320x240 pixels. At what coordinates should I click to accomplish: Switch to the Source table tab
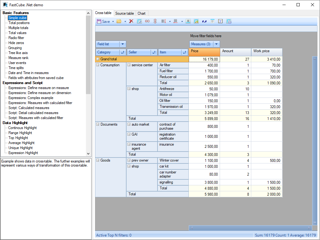pos(124,13)
